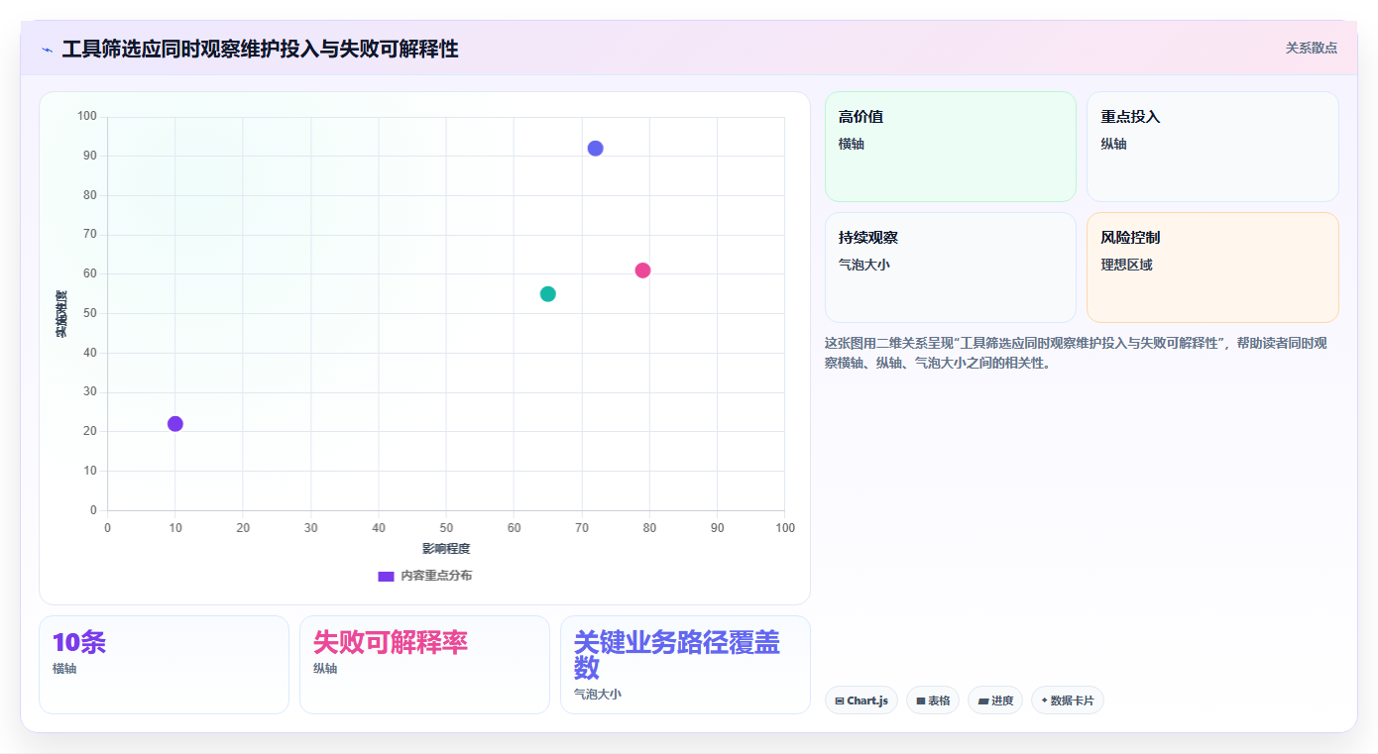Click the 纵轴 caption under 失败可解释率

(325, 669)
